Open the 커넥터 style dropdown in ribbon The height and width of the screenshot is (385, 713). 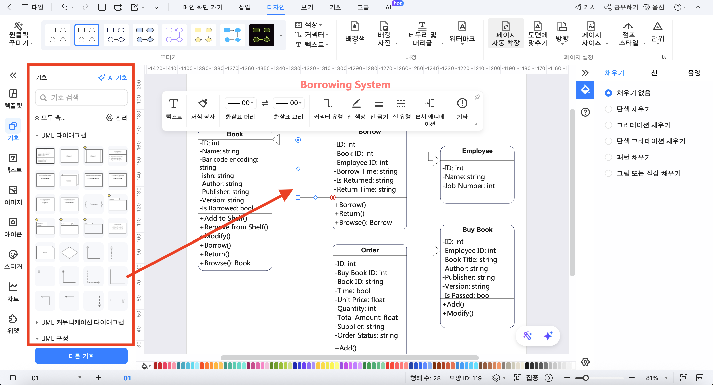point(312,34)
